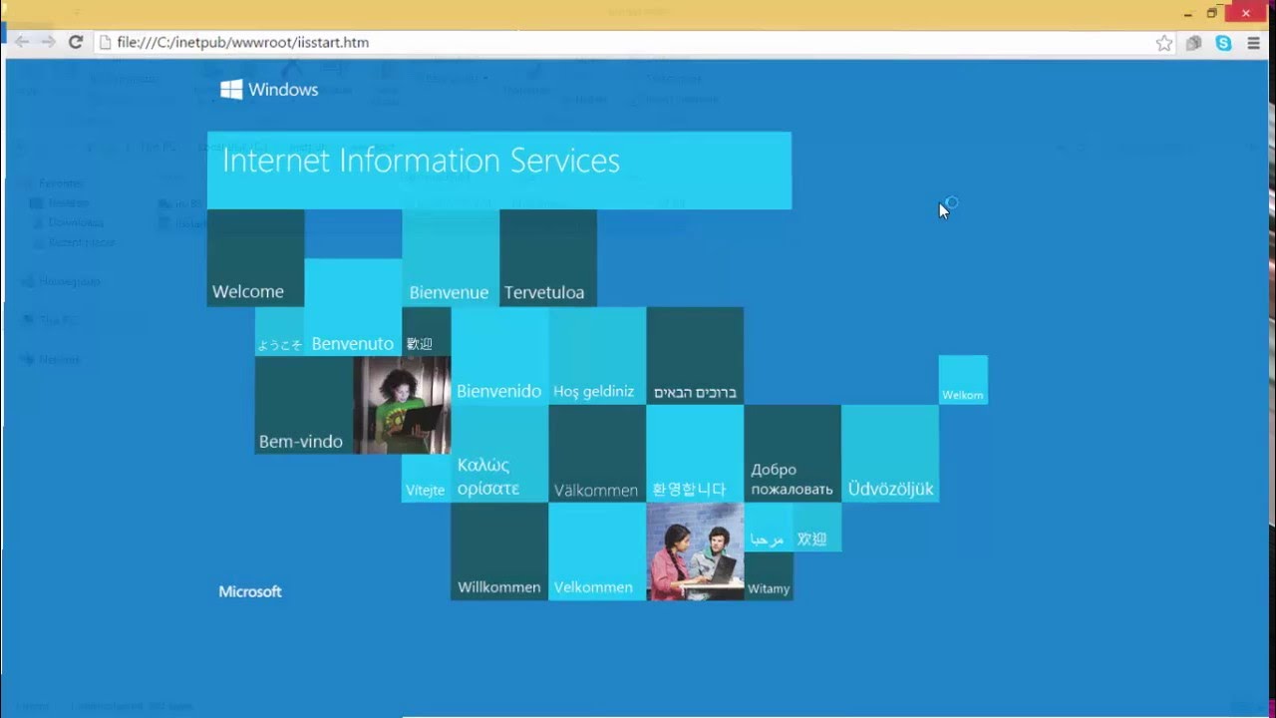Click the Windows logo on the page

pyautogui.click(x=269, y=90)
